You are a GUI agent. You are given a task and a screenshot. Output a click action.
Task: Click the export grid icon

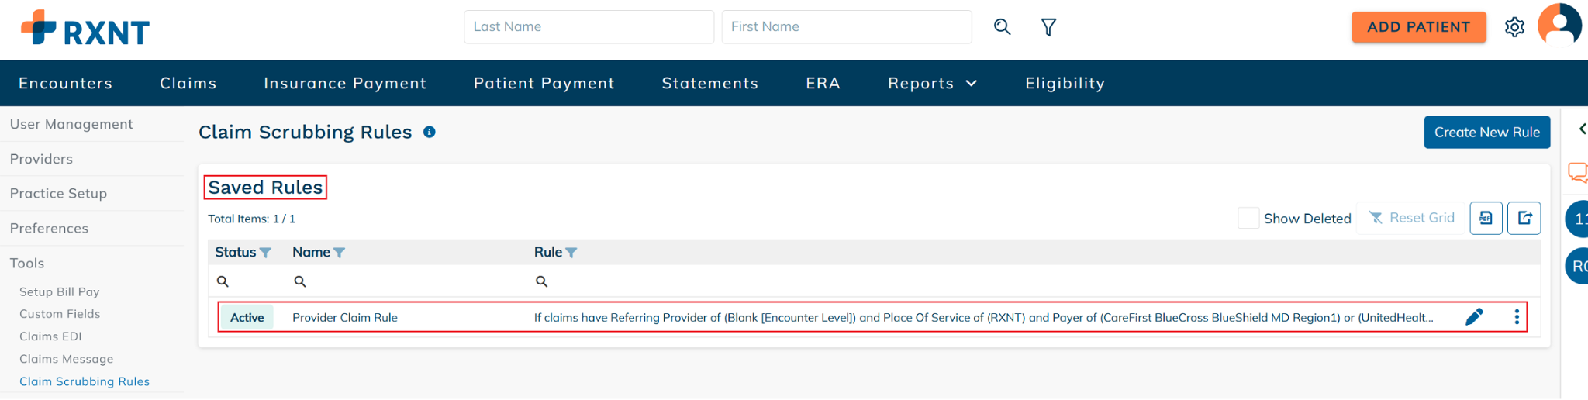[x=1524, y=218]
